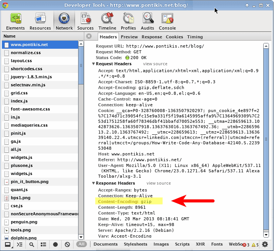Click the headers pane scrollbar thumb
274x251 pixels.
[266, 139]
